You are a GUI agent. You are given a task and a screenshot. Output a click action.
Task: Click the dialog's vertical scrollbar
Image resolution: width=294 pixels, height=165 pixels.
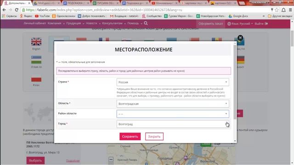tap(235, 82)
